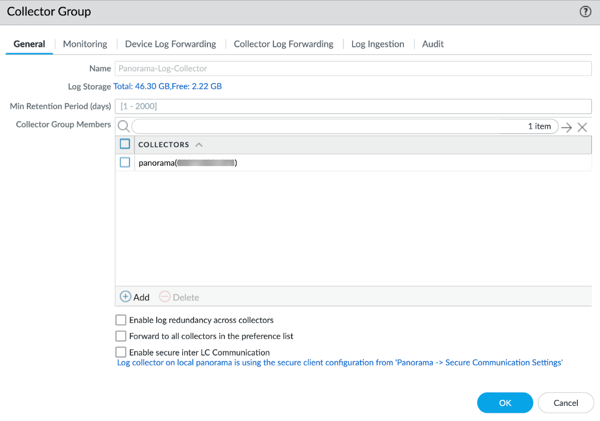Select all collectors header checkbox
The image size is (600, 421).
(x=124, y=144)
